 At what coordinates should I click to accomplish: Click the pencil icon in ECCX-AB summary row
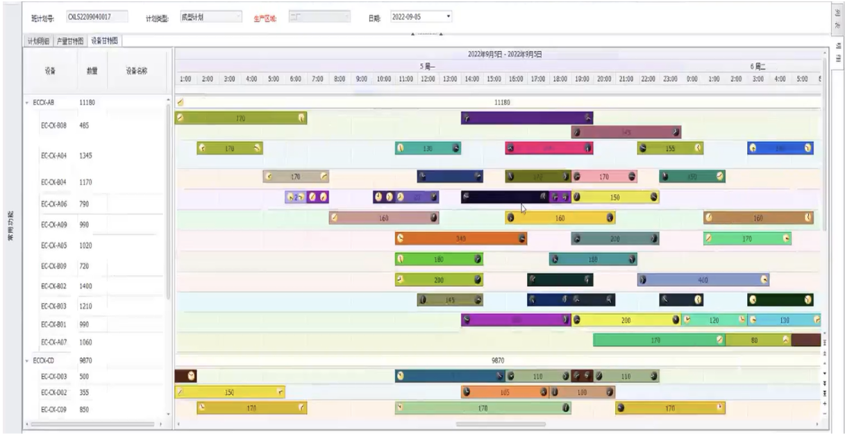[181, 102]
